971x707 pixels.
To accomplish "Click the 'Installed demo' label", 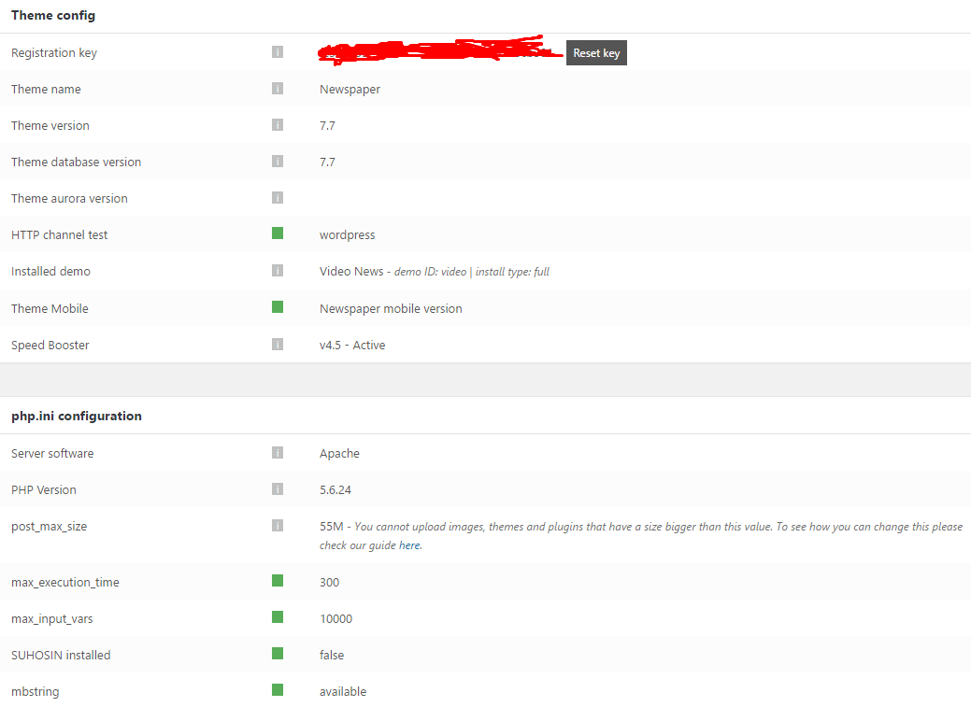I will 50,271.
